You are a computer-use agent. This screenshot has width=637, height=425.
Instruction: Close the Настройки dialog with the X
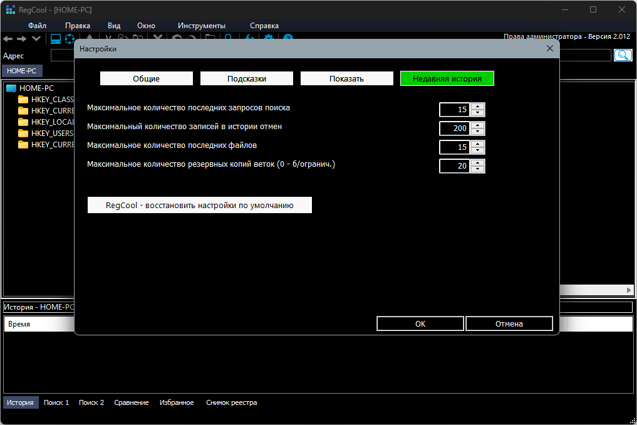pos(550,48)
